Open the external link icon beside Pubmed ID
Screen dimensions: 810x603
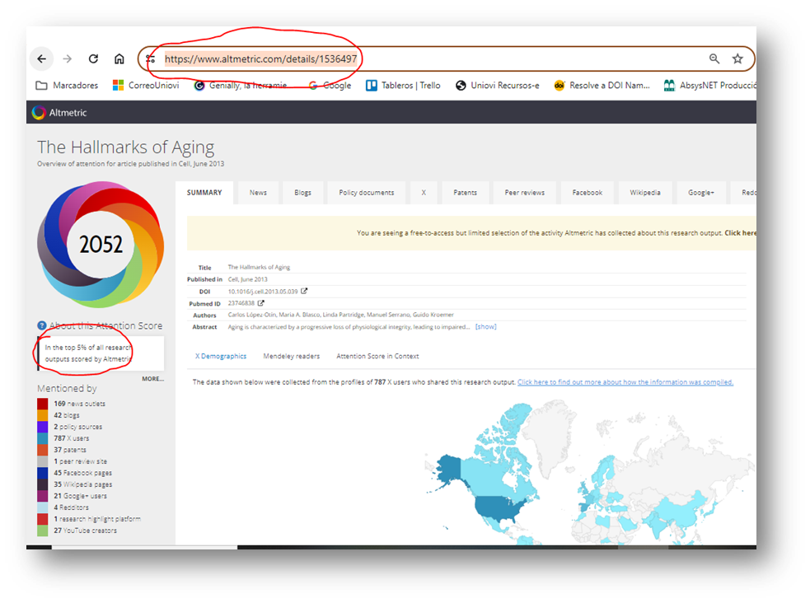click(x=261, y=303)
